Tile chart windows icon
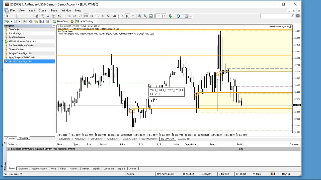 coord(151,16)
